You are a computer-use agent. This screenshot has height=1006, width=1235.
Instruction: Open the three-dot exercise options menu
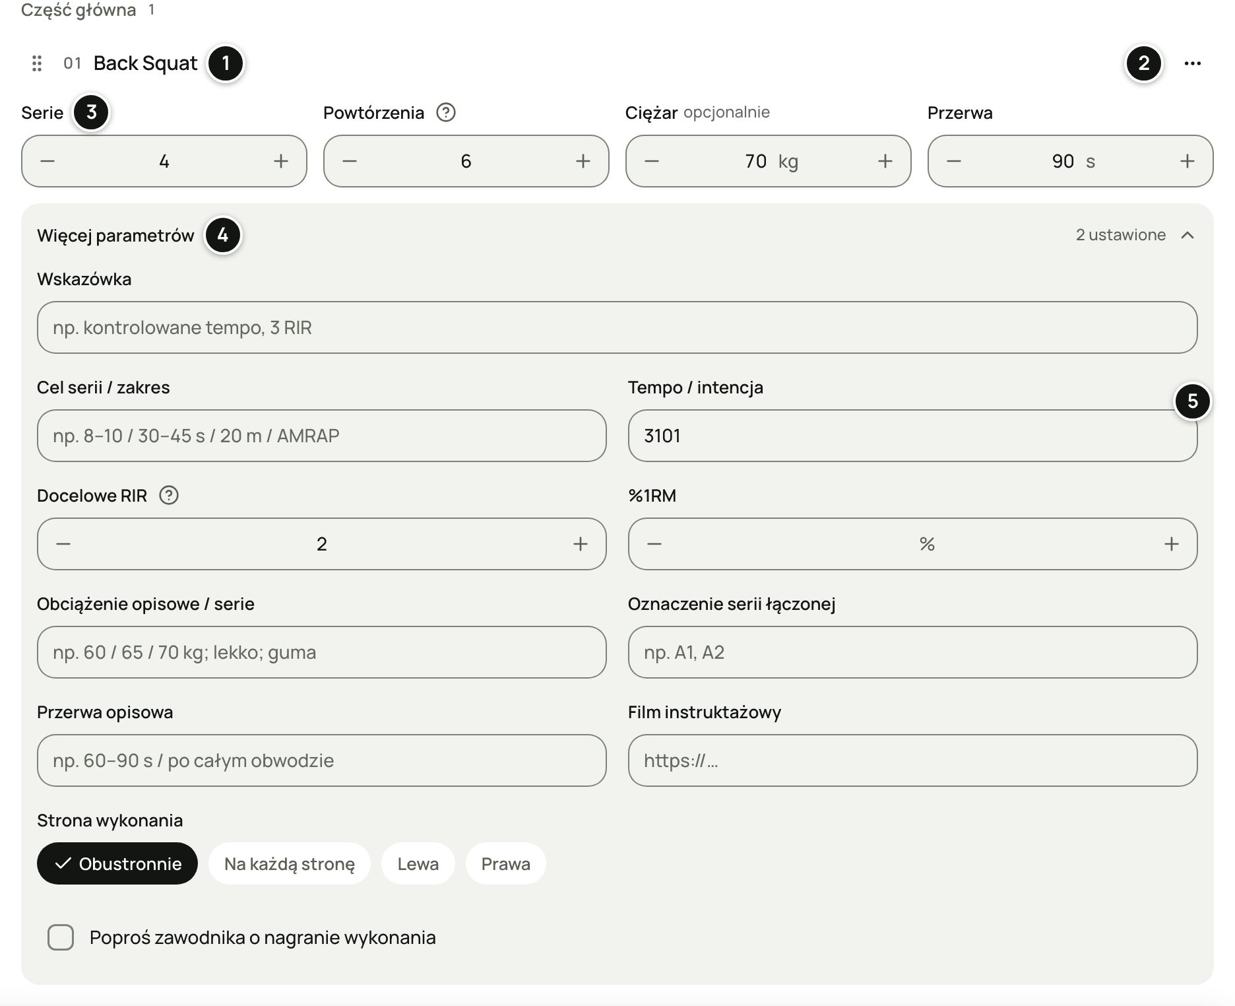pos(1192,63)
